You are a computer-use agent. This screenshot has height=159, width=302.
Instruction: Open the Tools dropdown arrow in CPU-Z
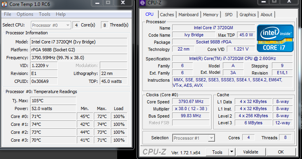[232, 152]
